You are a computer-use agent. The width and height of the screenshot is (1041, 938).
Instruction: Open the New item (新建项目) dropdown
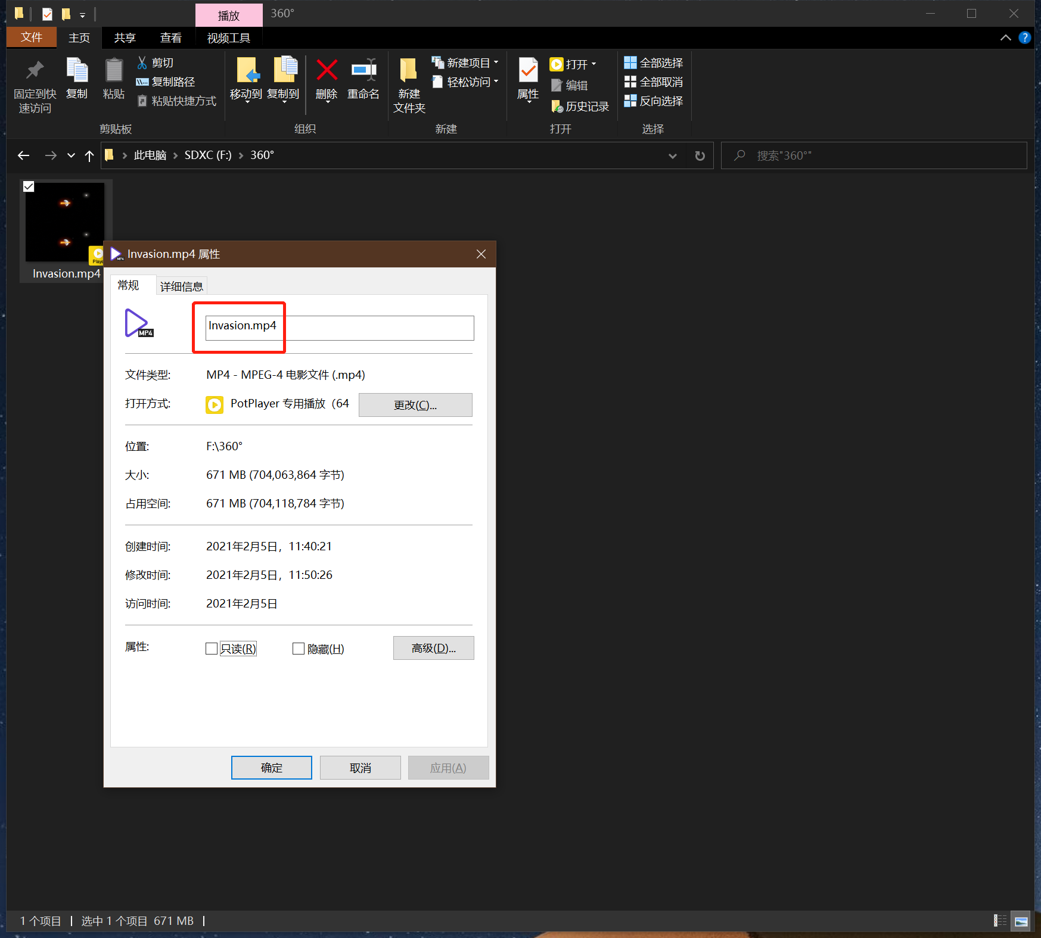[496, 63]
